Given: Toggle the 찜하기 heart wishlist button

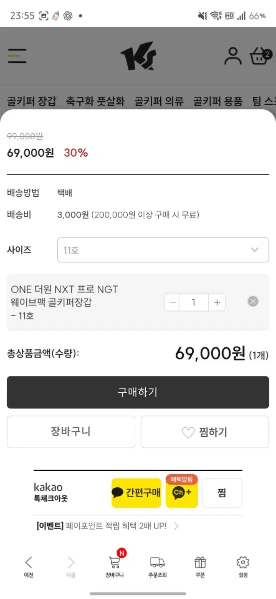Looking at the screenshot, I should coord(205,432).
